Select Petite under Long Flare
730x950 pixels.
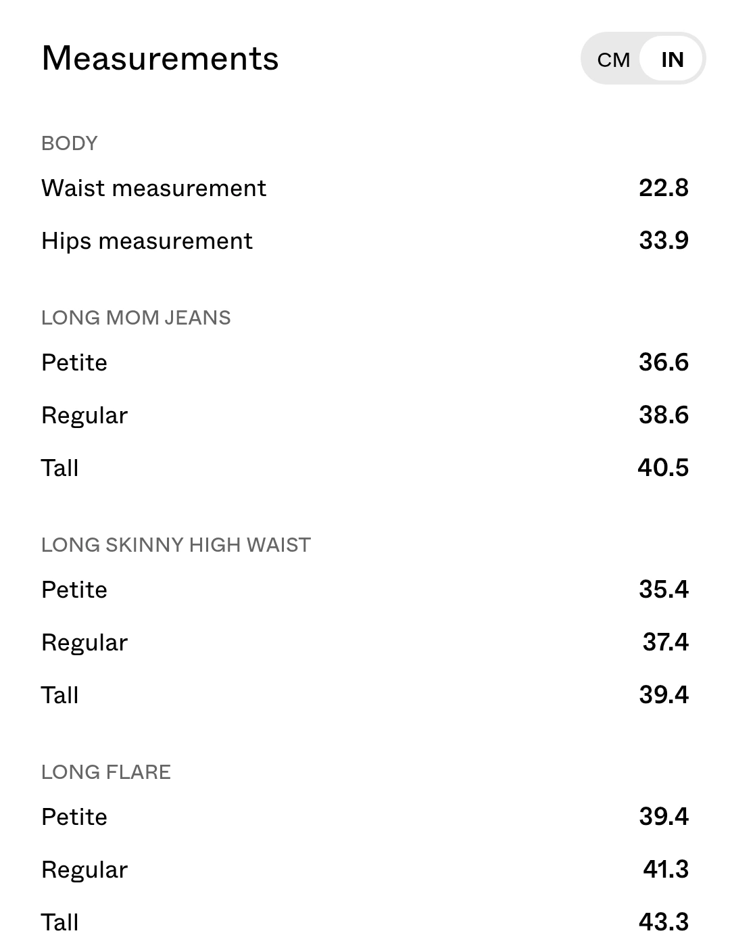tap(365, 817)
